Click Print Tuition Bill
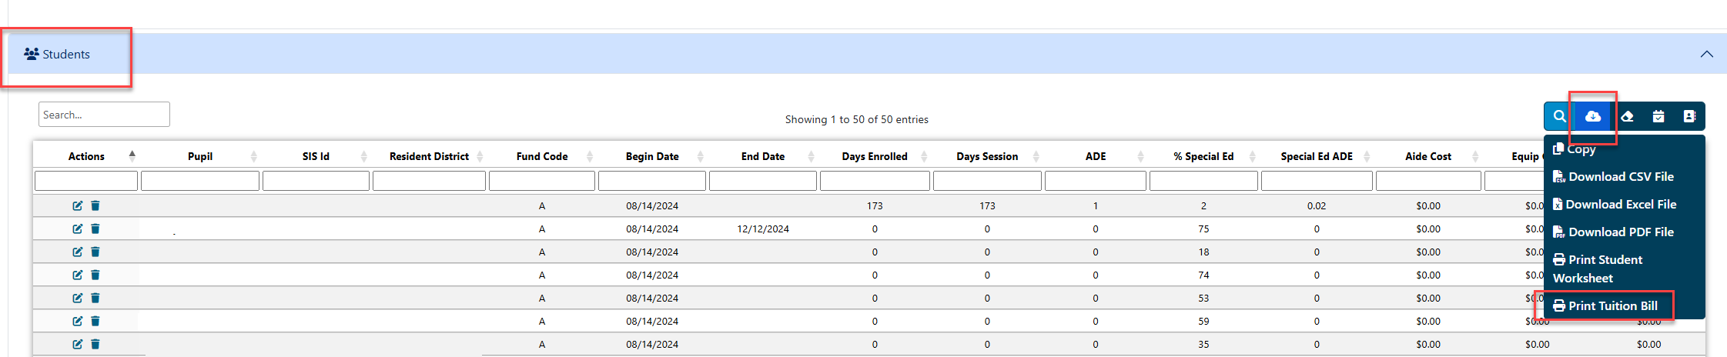The image size is (1727, 357). [1605, 306]
